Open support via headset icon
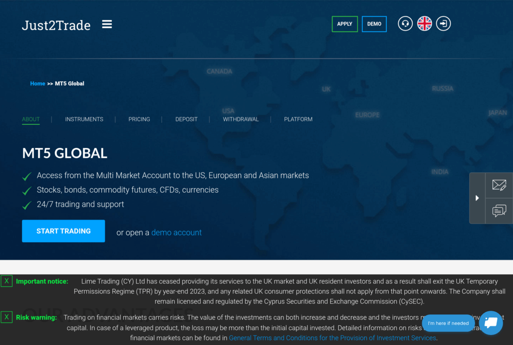Viewport: 513px width, 345px height. tap(405, 24)
